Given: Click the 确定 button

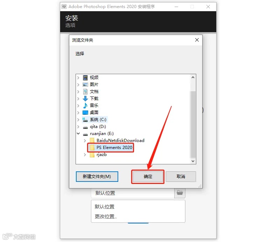Looking at the screenshot, I should 148,177.
